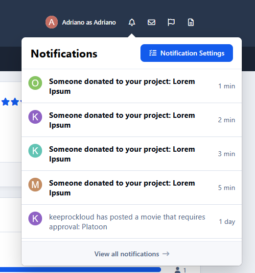Click the blue progress bar at bottom
This screenshot has height=273, width=255.
tap(80, 270)
